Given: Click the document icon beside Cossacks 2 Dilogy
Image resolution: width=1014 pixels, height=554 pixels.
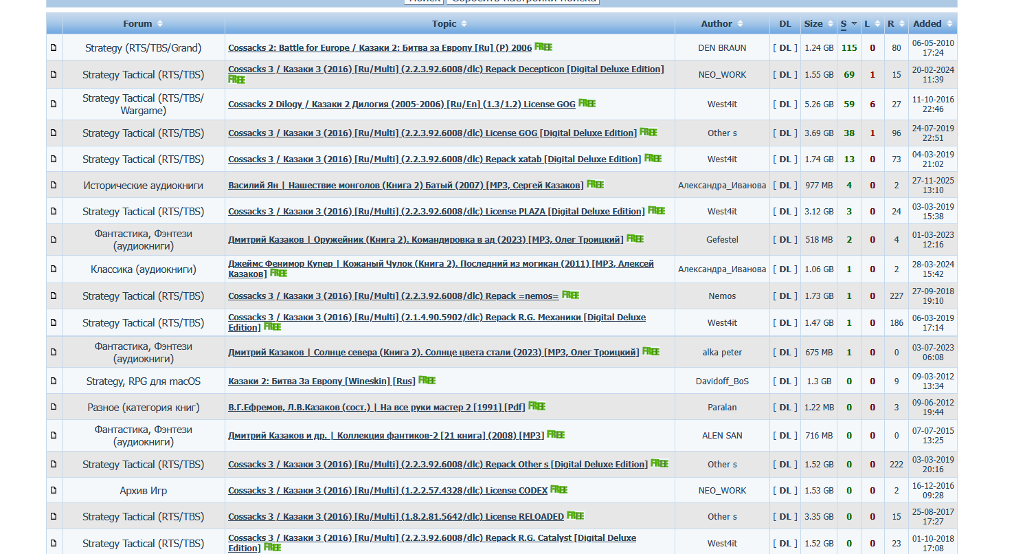Looking at the screenshot, I should tap(54, 104).
